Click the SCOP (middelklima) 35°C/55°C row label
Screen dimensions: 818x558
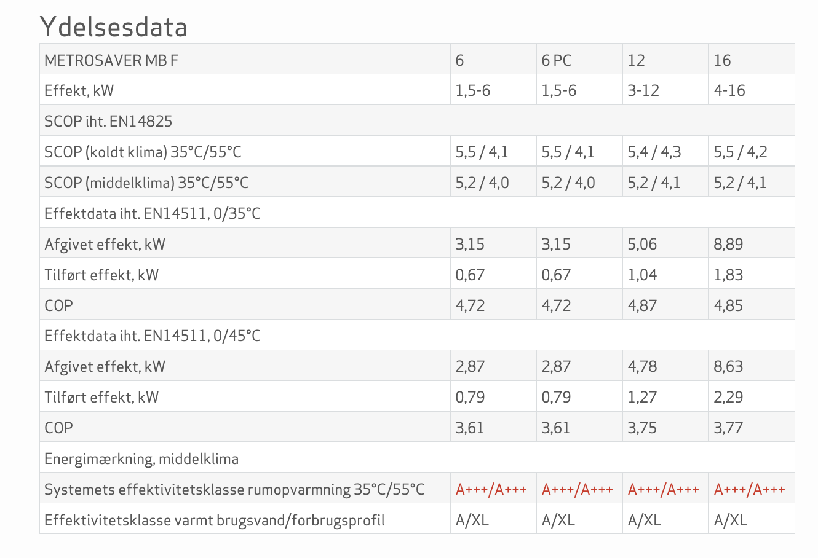coord(146,183)
